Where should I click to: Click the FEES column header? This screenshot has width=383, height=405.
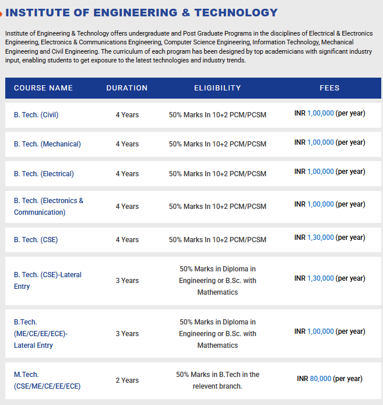pos(329,88)
